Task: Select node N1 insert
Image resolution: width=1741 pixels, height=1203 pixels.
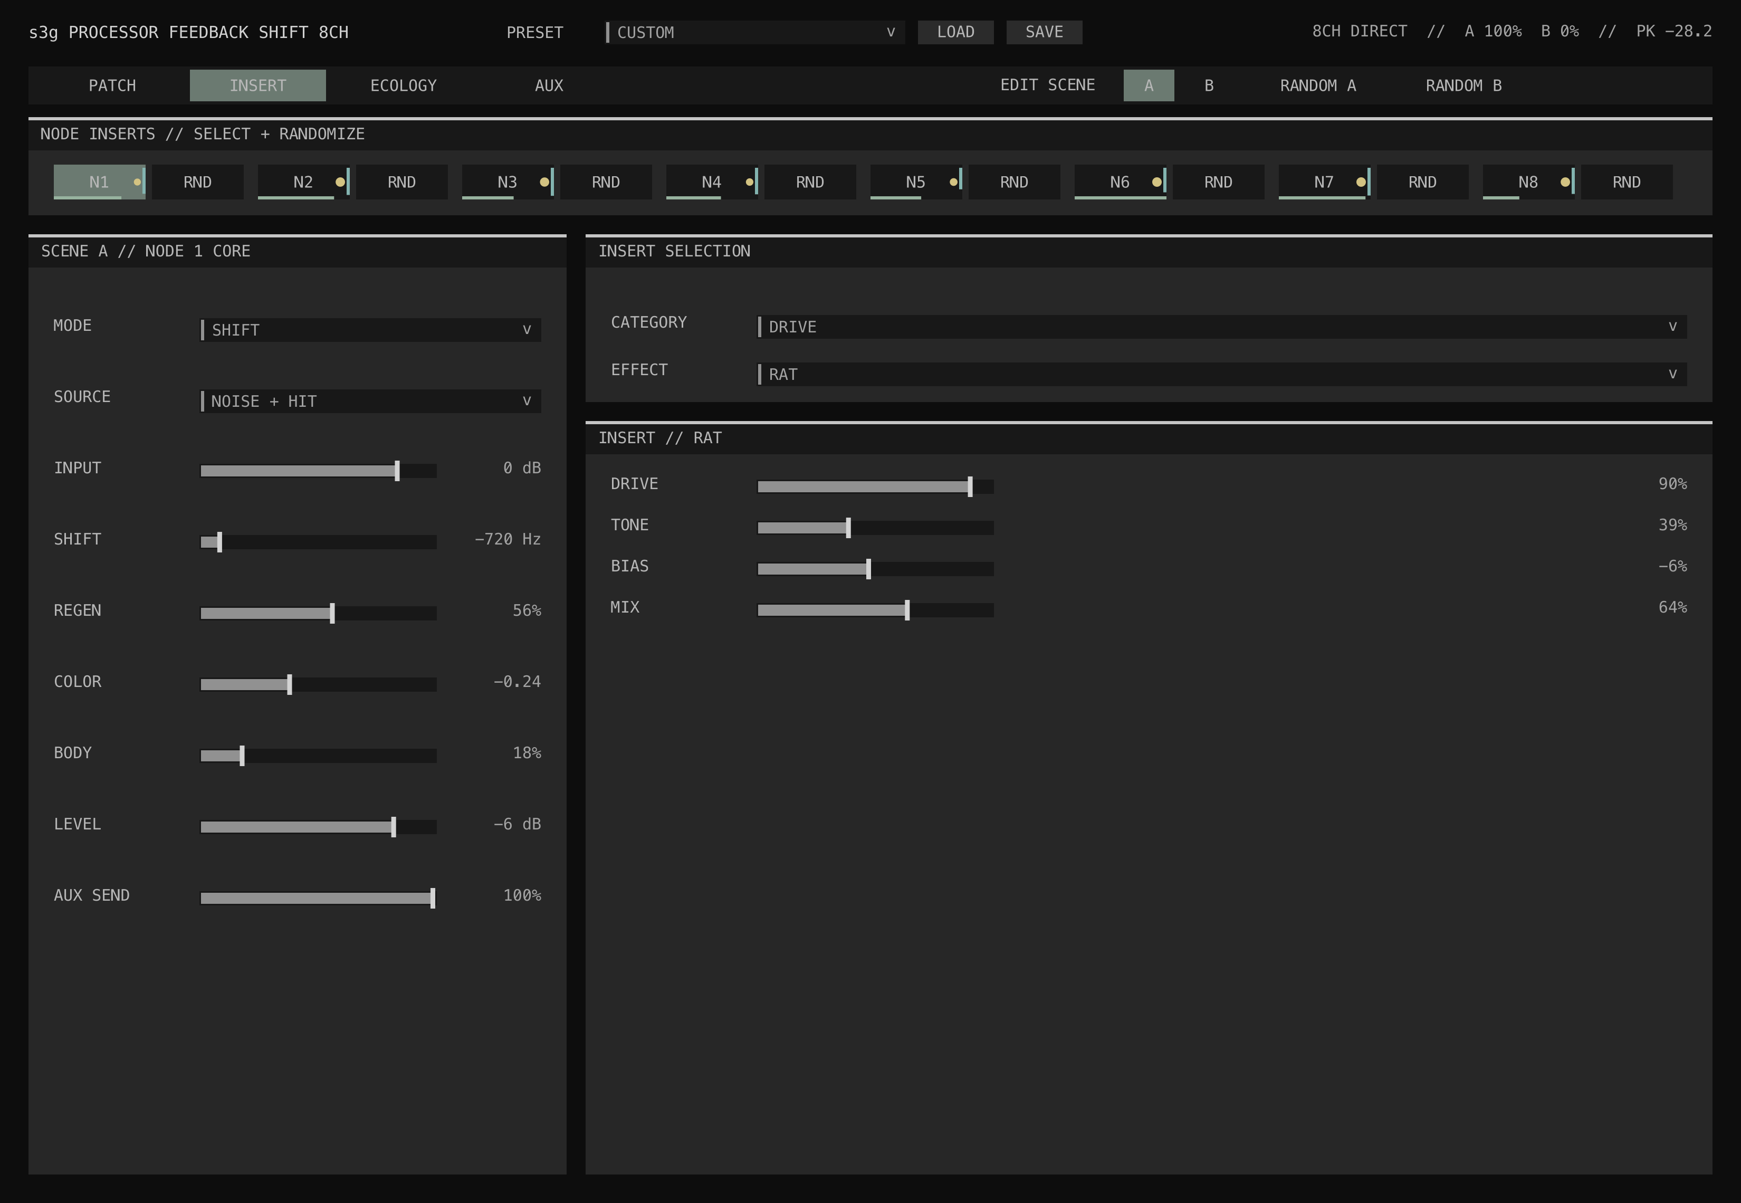Action: click(100, 182)
